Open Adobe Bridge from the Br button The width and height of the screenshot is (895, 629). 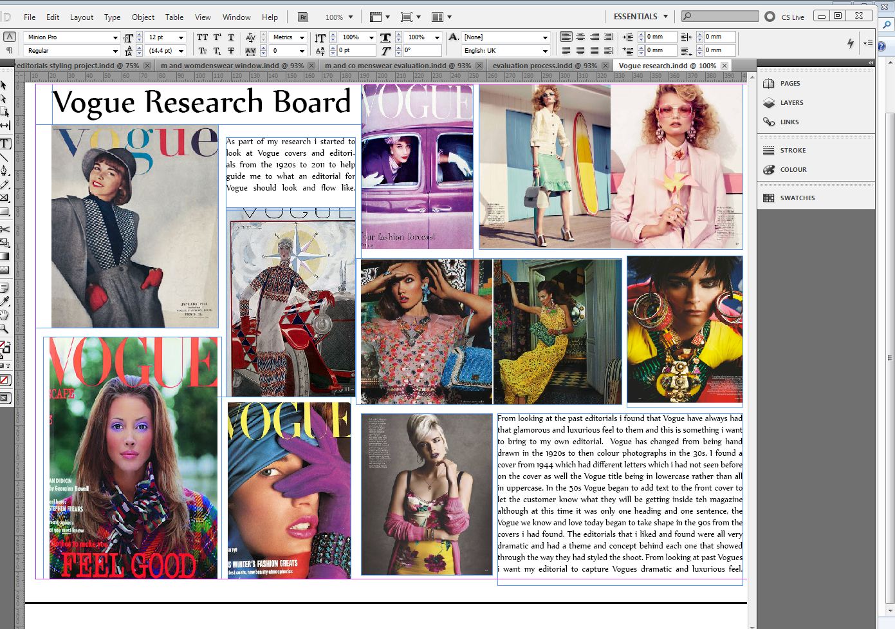click(303, 17)
